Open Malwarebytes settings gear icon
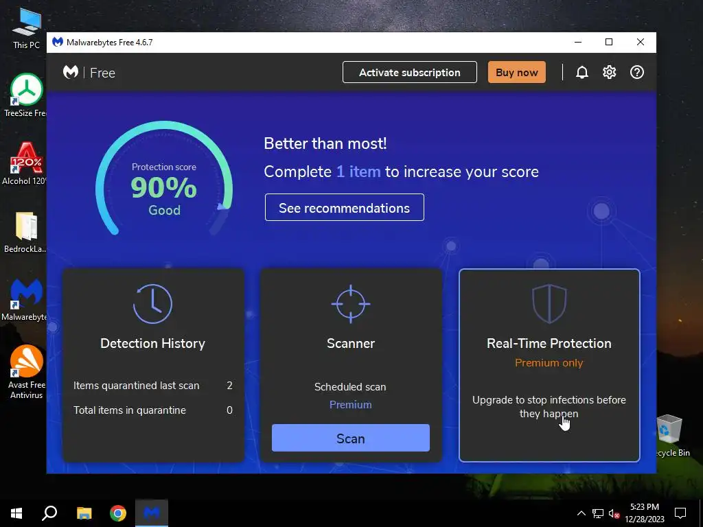The width and height of the screenshot is (703, 527). pyautogui.click(x=610, y=72)
